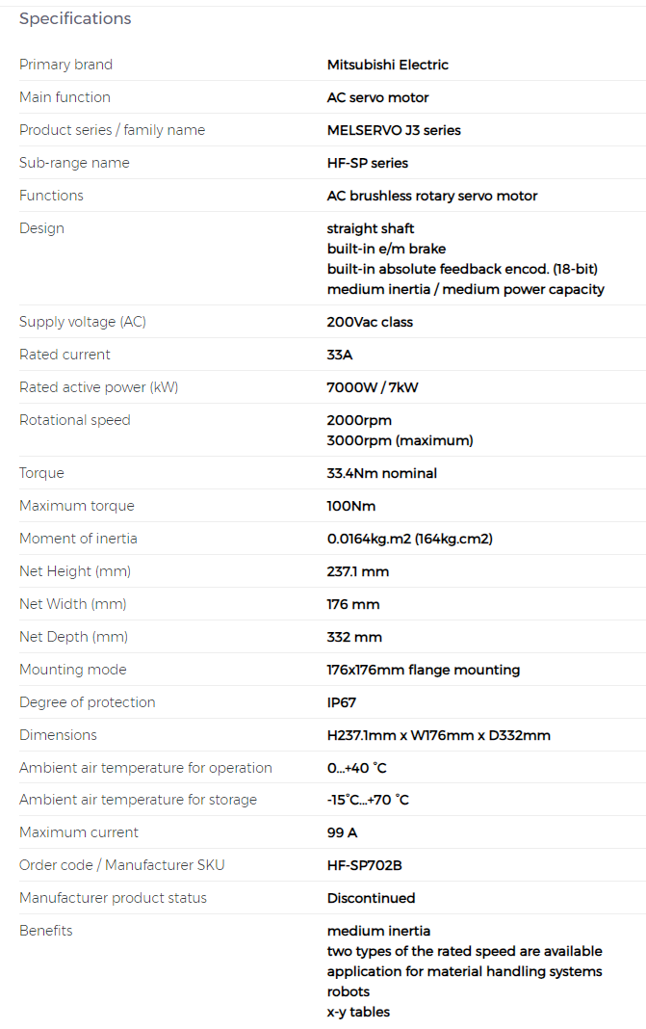
Task: Click the Specifications heading
Action: tap(75, 18)
